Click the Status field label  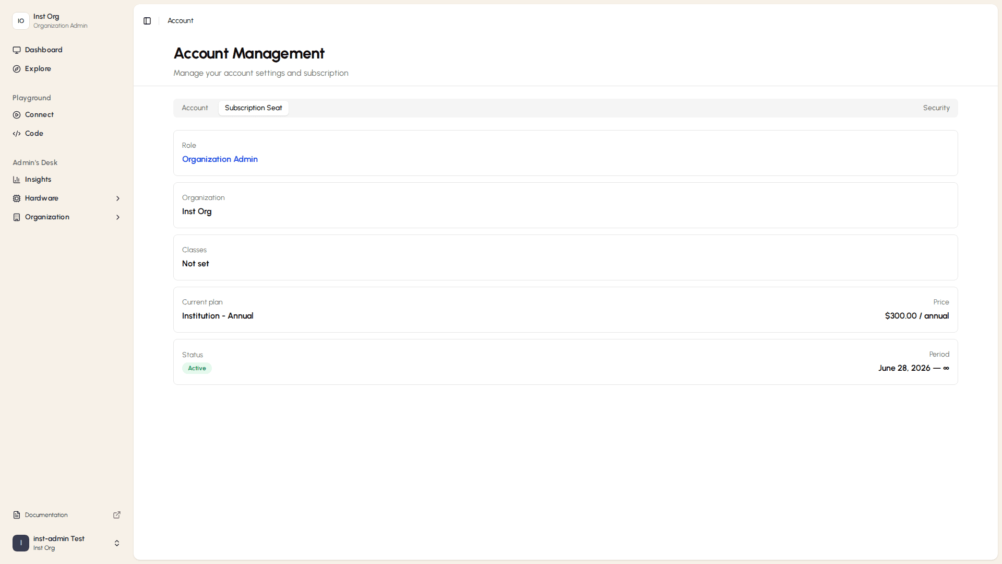click(x=193, y=355)
